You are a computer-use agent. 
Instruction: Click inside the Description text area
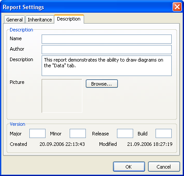tap(106, 66)
